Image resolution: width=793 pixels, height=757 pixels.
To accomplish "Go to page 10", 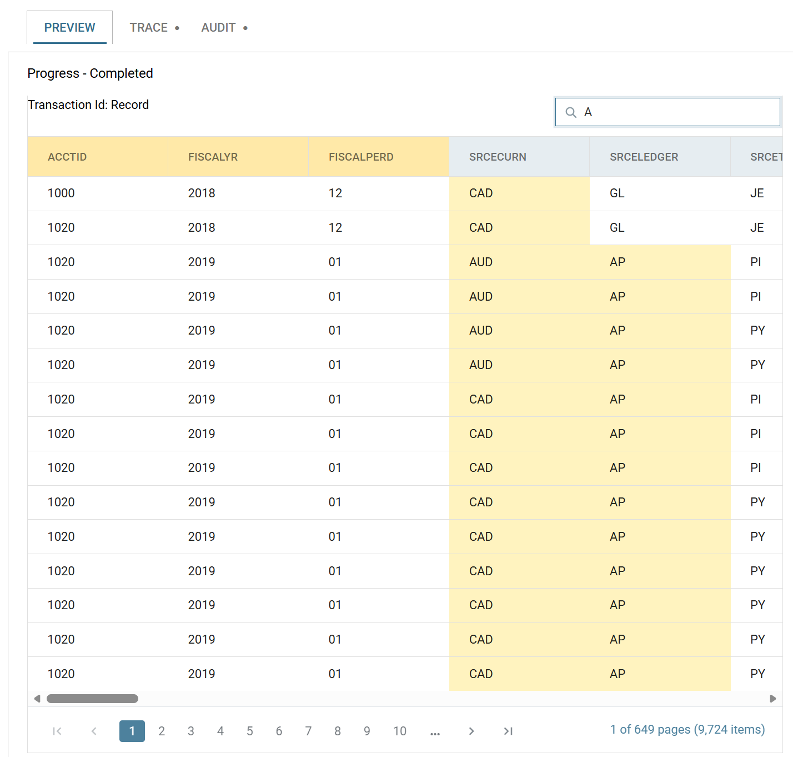I will [x=400, y=731].
